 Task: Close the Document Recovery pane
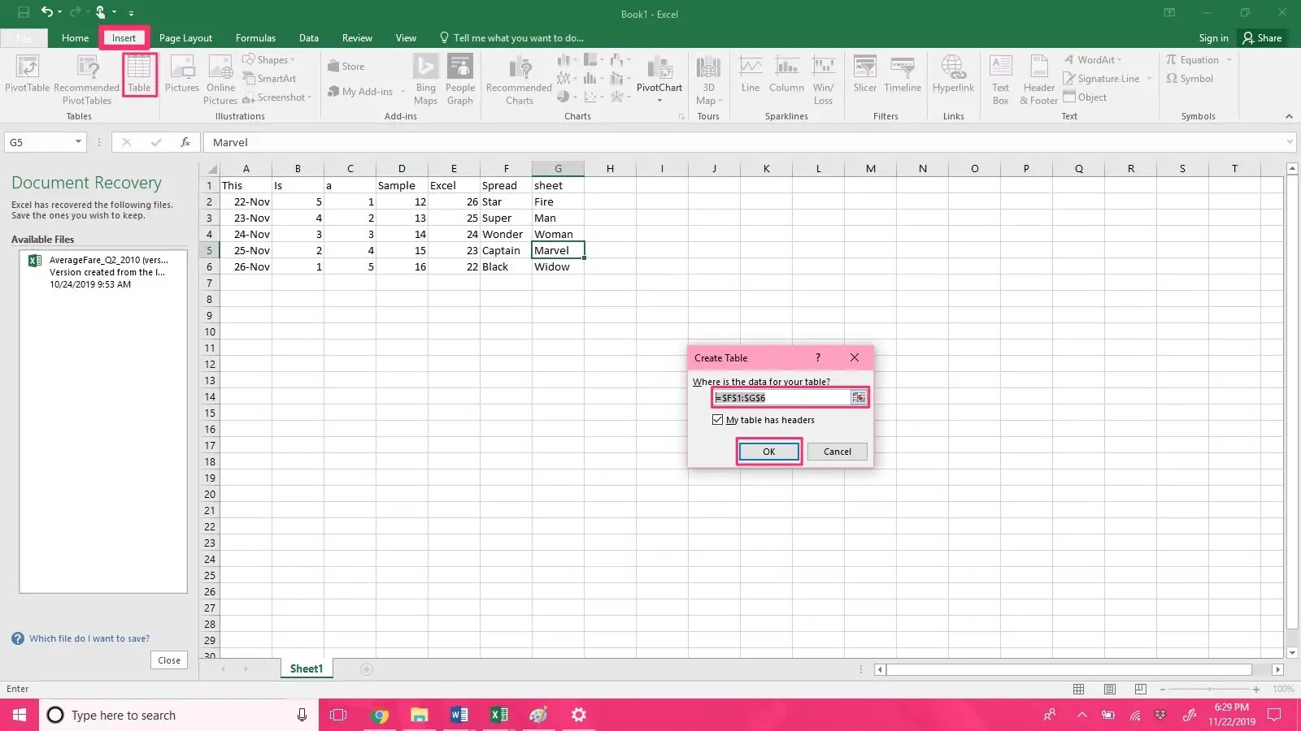tap(169, 660)
